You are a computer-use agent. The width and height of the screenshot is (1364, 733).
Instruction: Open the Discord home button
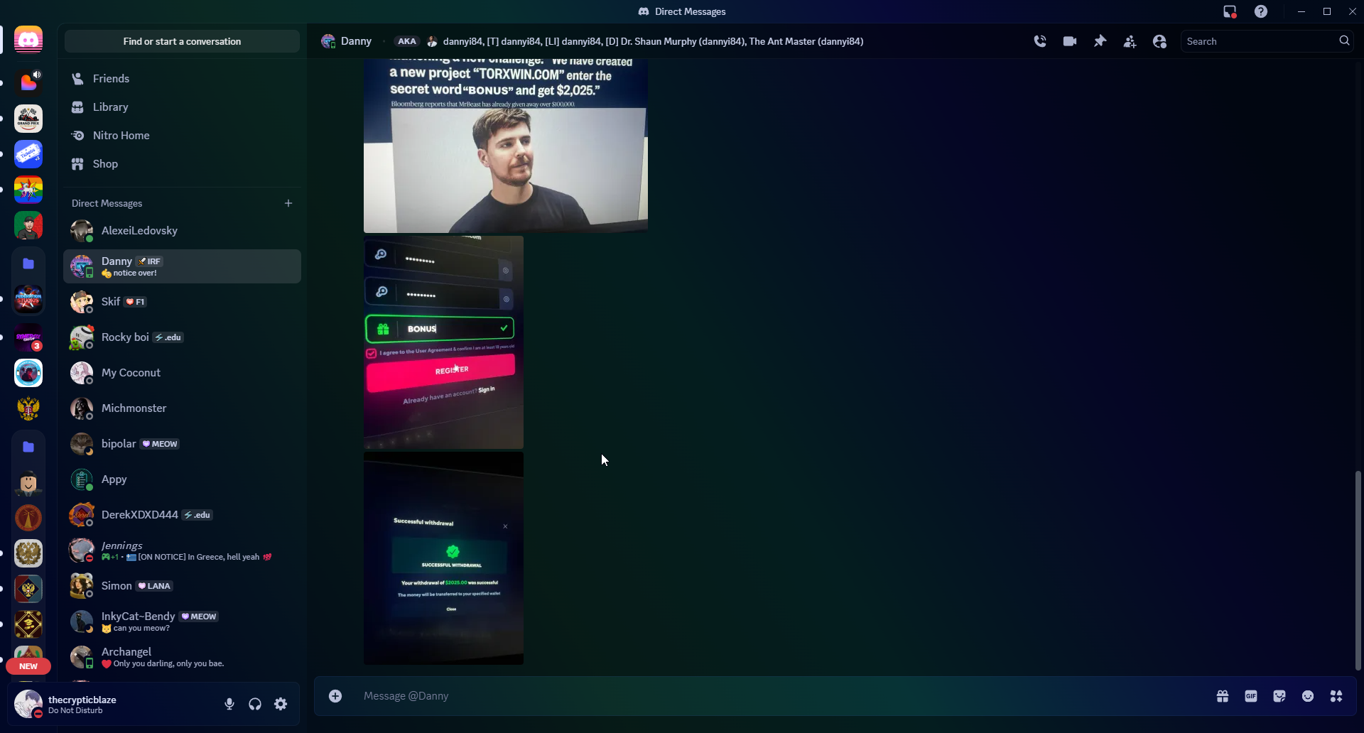point(28,40)
